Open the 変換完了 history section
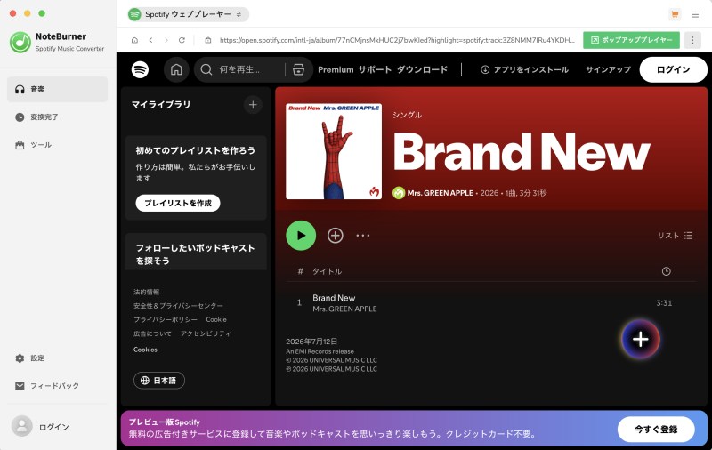 [57, 117]
